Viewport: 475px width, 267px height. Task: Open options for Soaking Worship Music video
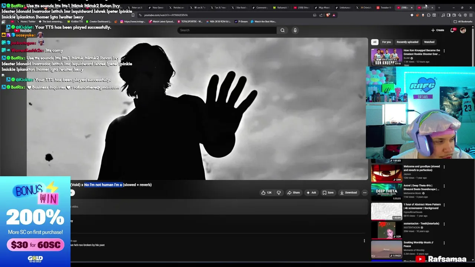pyautogui.click(x=444, y=243)
